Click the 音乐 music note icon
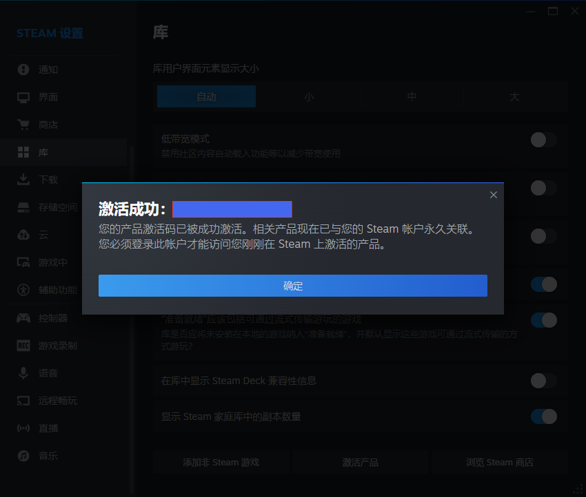This screenshot has height=497, width=586. coord(23,456)
